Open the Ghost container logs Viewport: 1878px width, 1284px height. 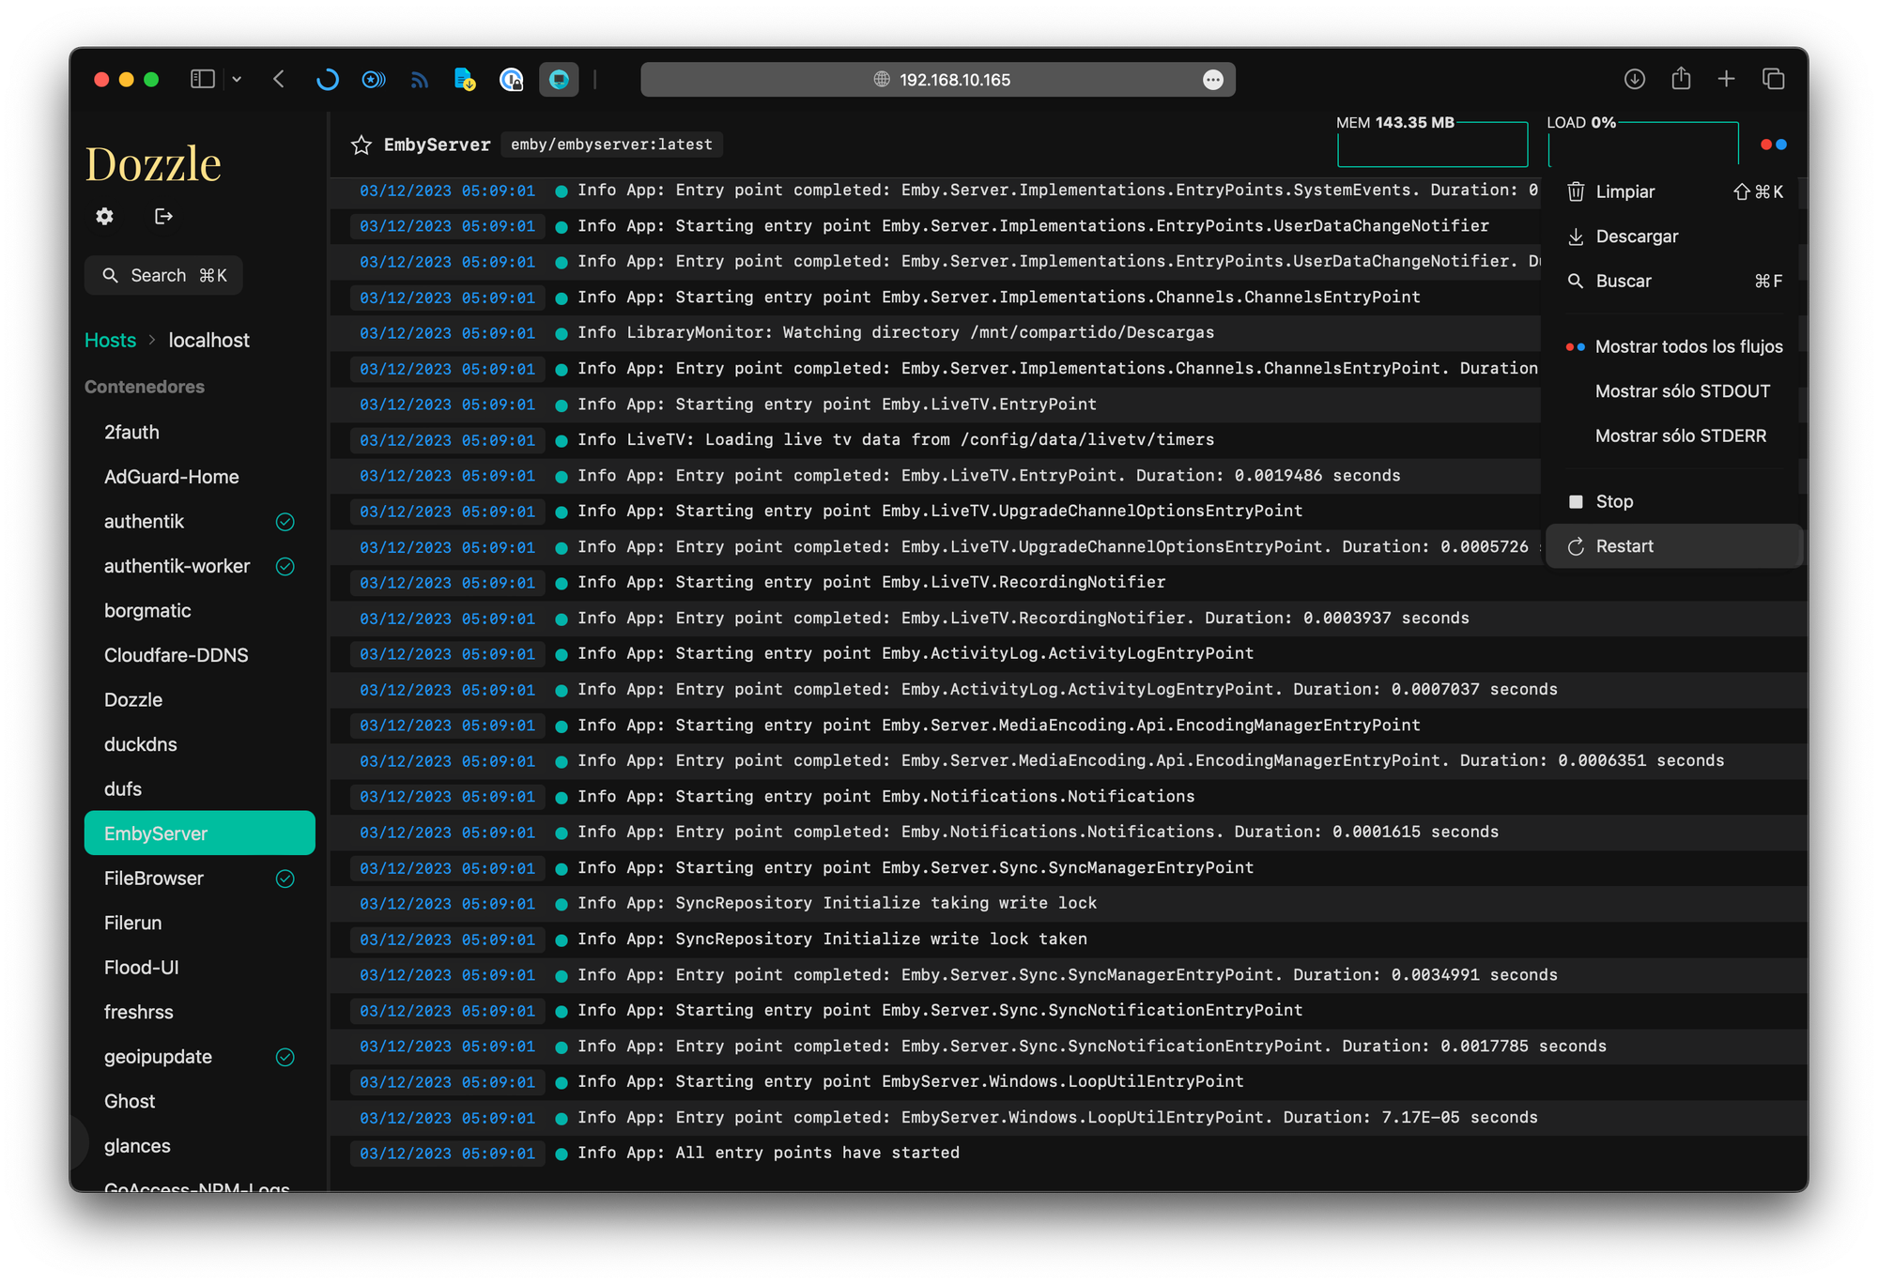tap(199, 1101)
